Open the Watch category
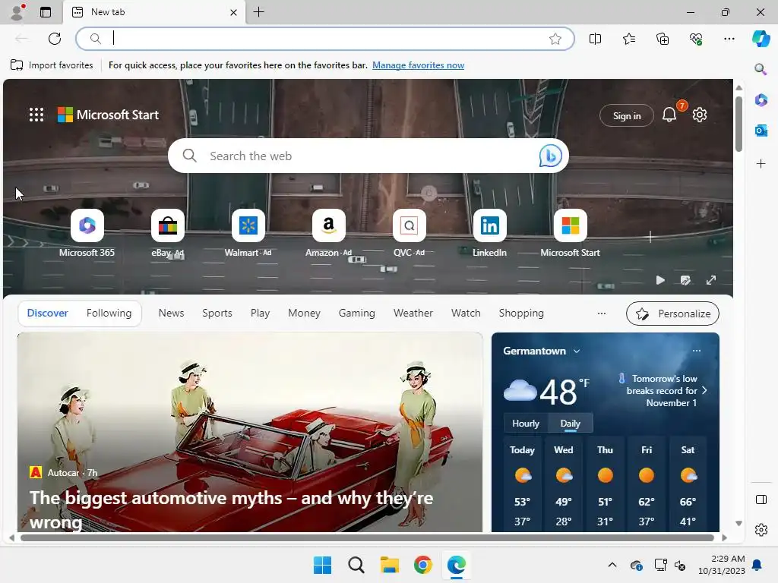The width and height of the screenshot is (778, 583). [x=466, y=314]
